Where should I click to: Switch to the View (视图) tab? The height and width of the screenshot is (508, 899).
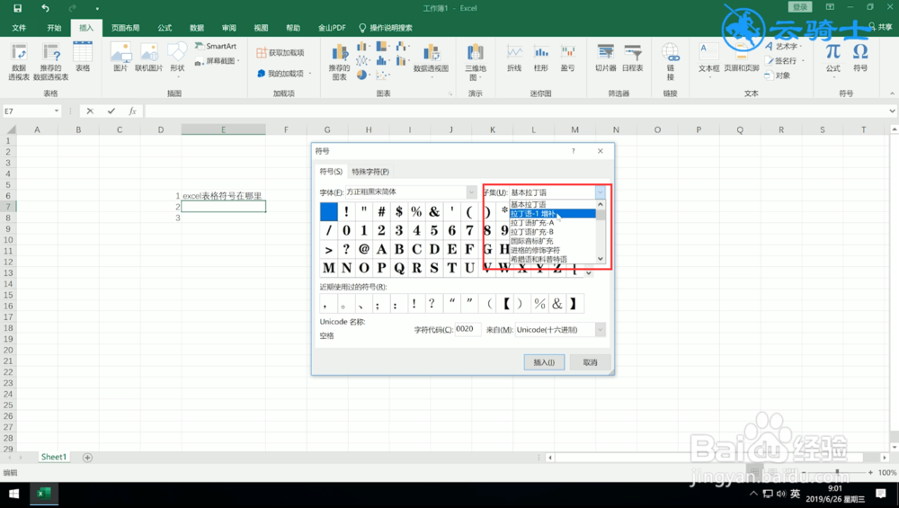261,28
